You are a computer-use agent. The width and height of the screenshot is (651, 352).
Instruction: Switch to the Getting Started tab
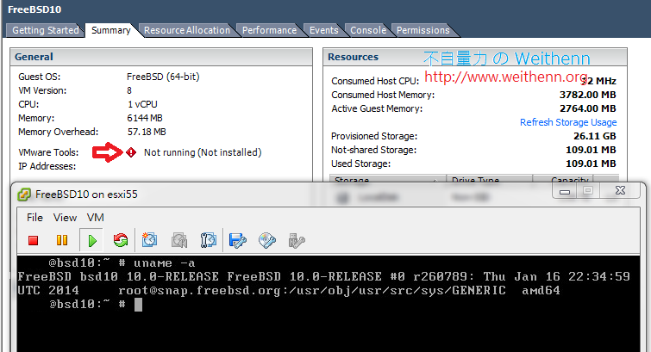[45, 30]
